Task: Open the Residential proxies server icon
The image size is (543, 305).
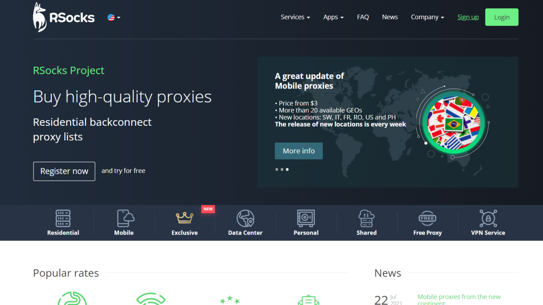Action: click(x=63, y=218)
